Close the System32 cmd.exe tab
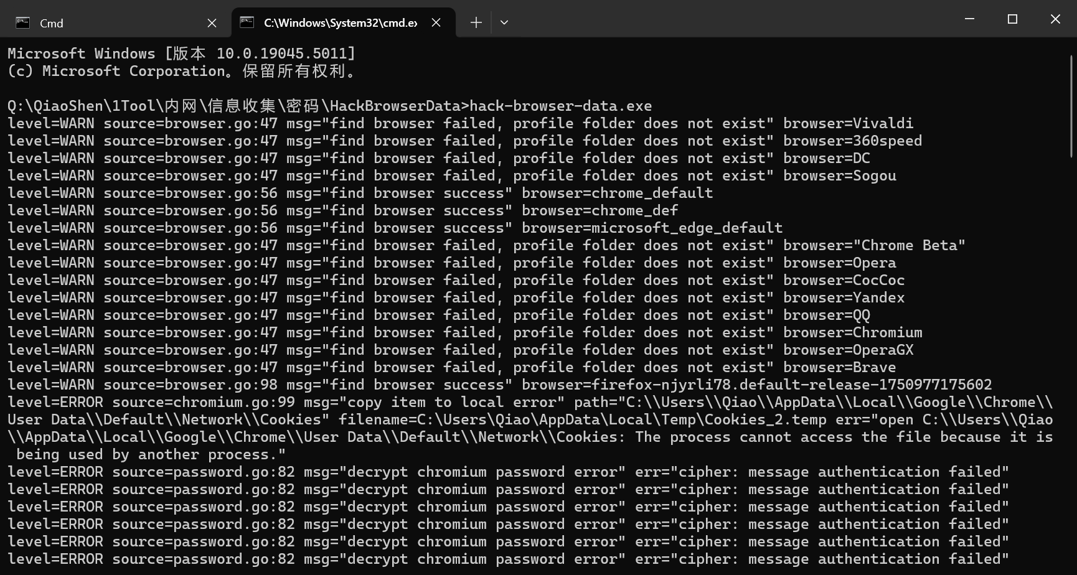Screen dimensions: 1077x575 [436, 22]
